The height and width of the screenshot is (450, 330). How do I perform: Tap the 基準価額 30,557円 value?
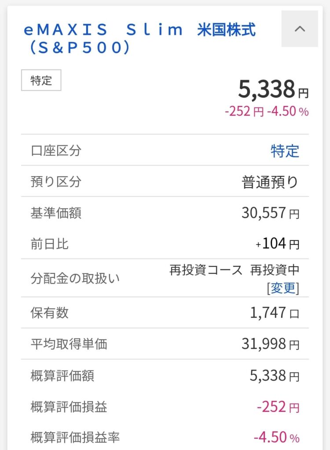click(270, 213)
